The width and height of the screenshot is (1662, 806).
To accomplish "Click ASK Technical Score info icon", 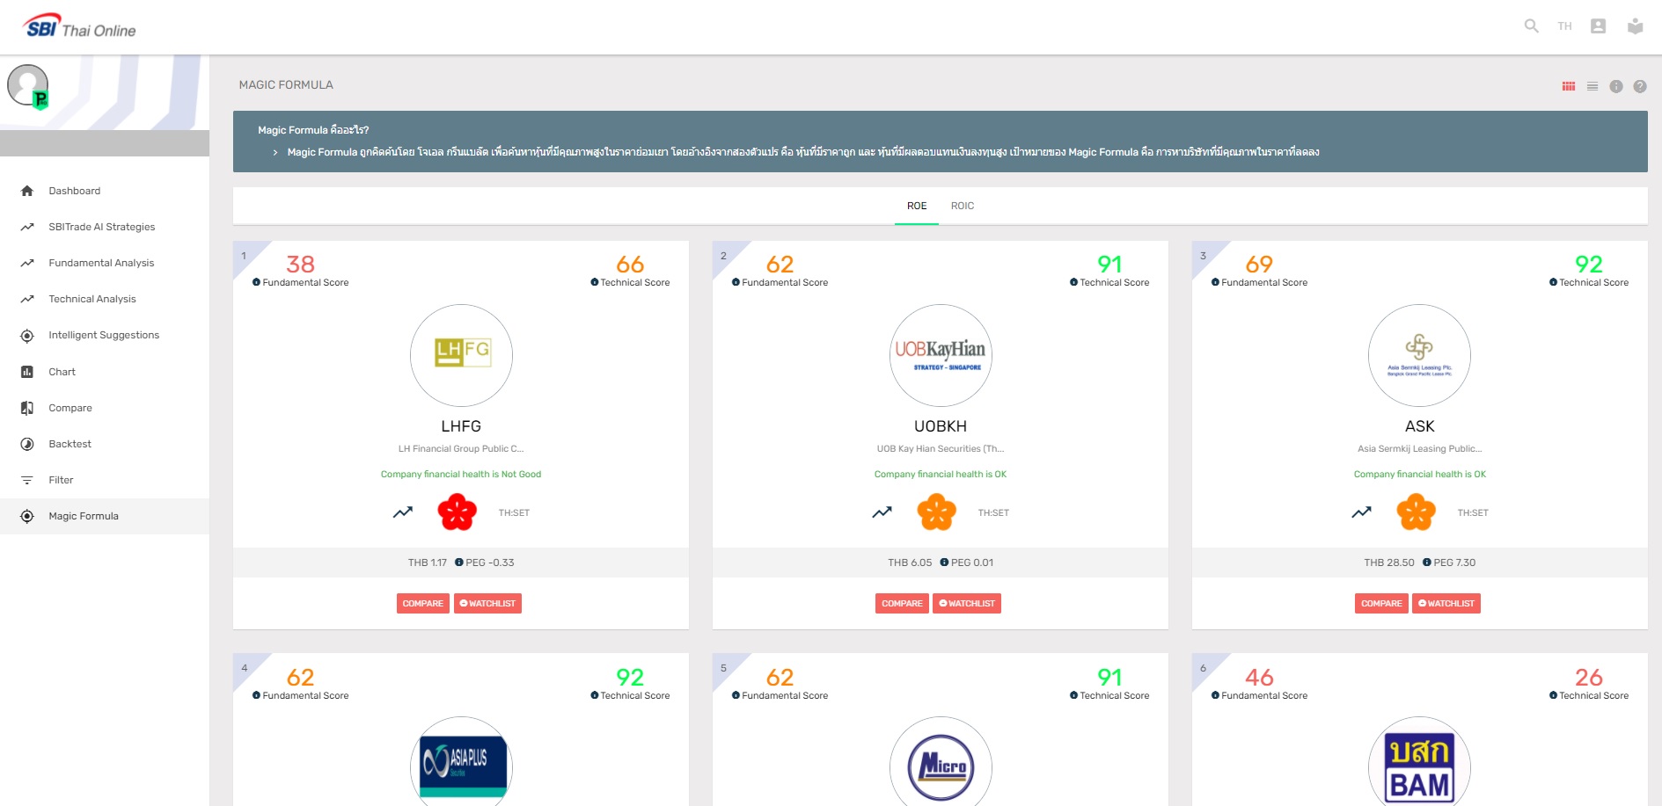I will pyautogui.click(x=1554, y=282).
